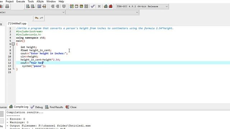Switch to the Debug bottom tab
230x129 pixels.
[x=37, y=107]
